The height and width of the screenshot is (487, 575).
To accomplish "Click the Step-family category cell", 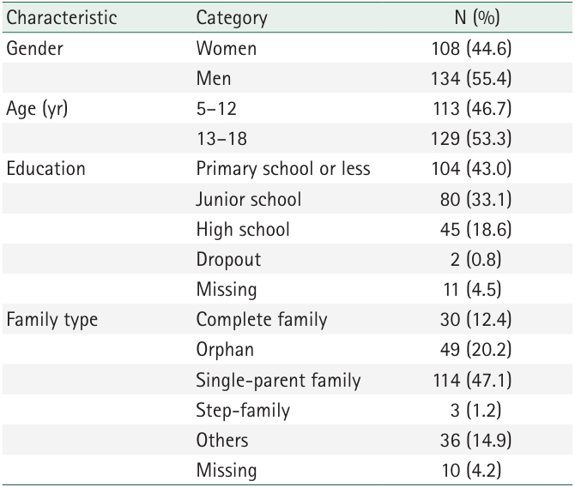I will coord(243,411).
